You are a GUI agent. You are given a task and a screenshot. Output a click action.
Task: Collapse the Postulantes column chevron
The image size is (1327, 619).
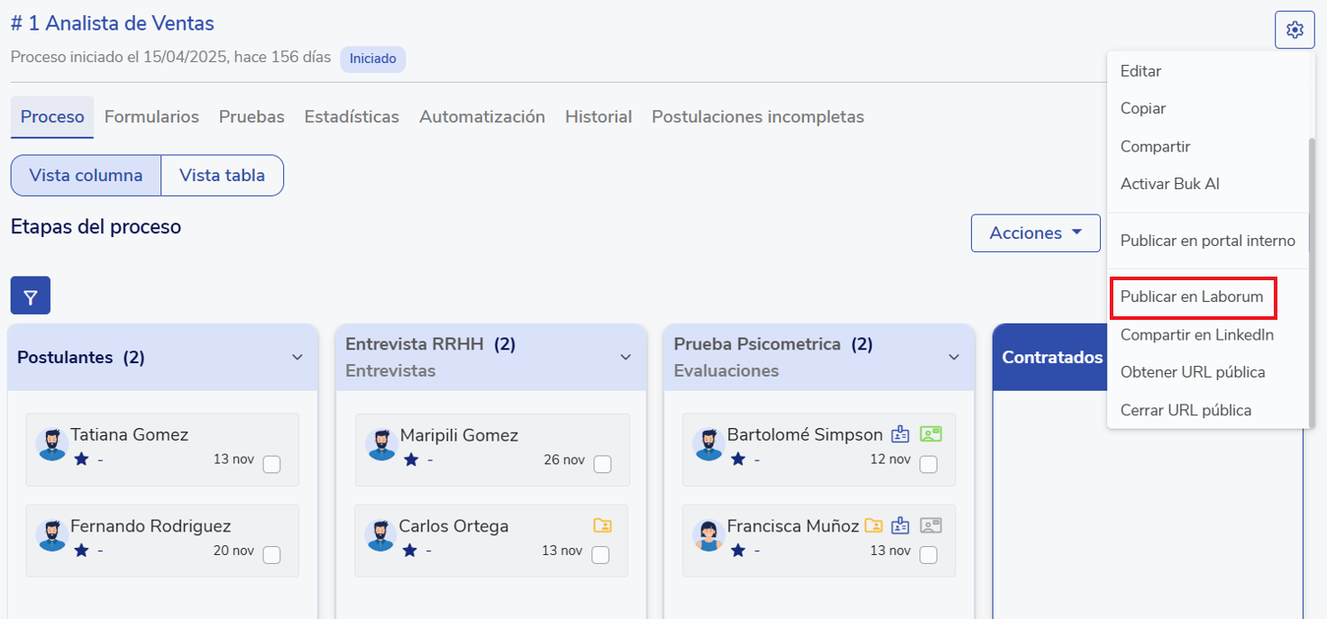[x=297, y=358]
